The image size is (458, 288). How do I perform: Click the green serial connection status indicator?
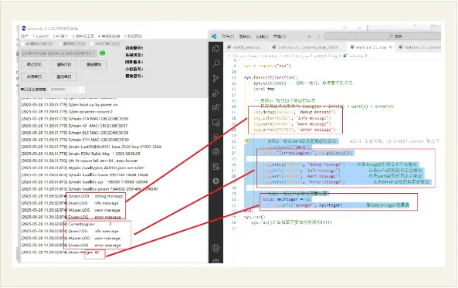pyautogui.click(x=102, y=53)
